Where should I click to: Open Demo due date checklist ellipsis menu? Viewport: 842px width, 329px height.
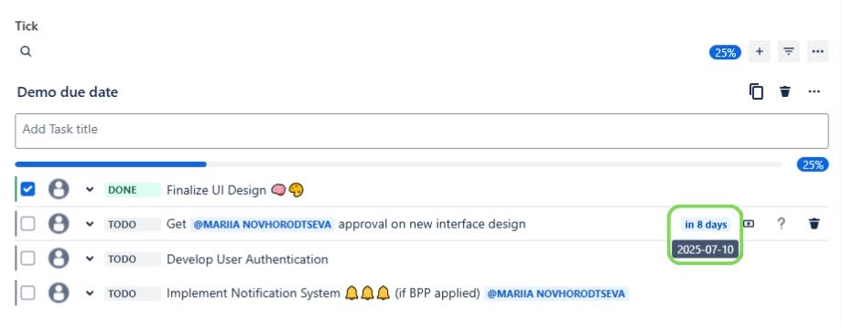pyautogui.click(x=814, y=91)
